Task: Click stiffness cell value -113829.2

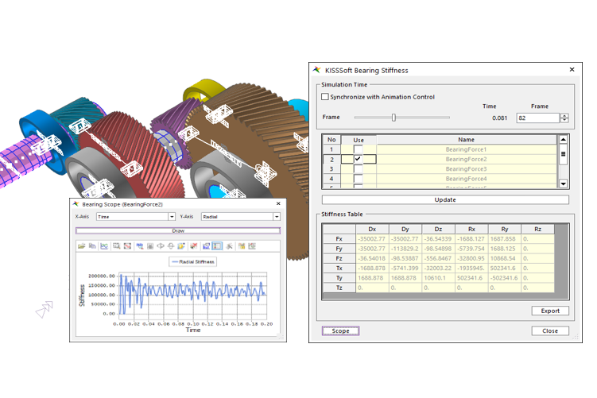Action: pyautogui.click(x=405, y=249)
